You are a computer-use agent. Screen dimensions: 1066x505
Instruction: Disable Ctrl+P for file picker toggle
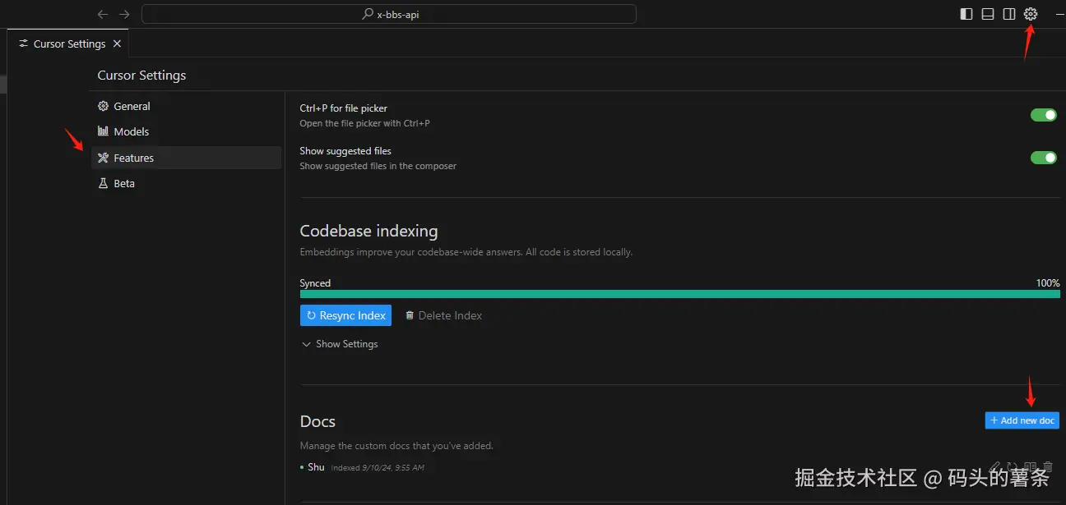click(x=1044, y=115)
